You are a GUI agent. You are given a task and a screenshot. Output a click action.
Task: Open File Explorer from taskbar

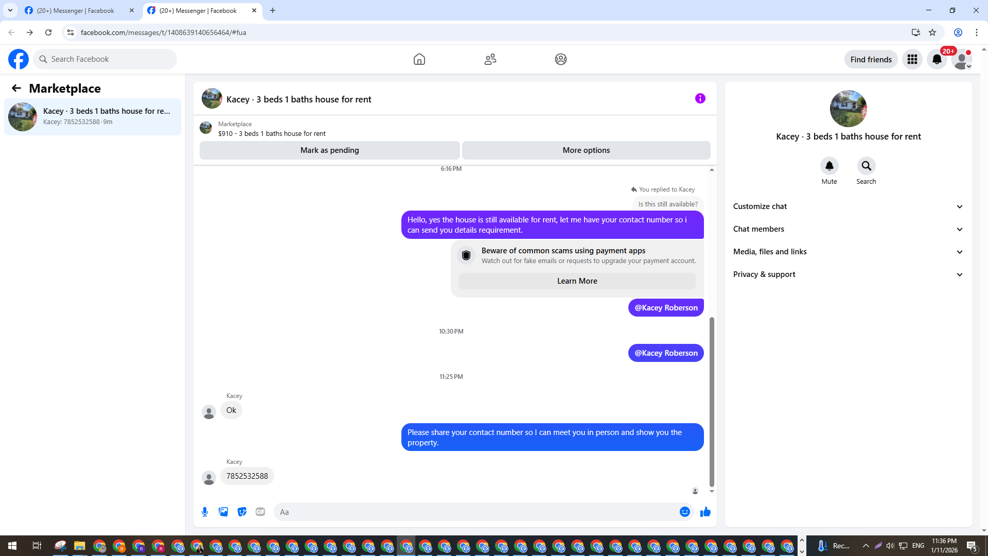coord(79,546)
